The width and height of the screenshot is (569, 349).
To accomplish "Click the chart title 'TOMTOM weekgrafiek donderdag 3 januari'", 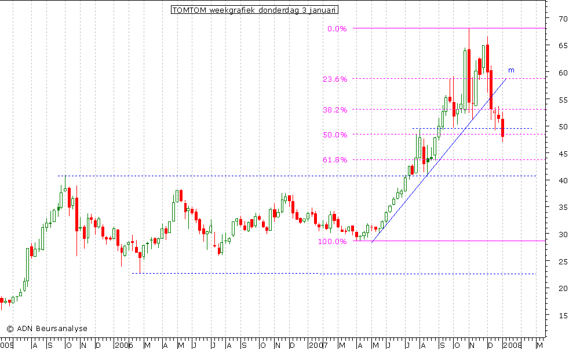I will (254, 10).
